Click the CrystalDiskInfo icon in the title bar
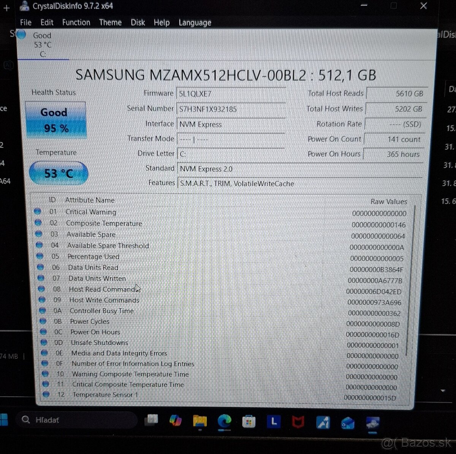 [x=25, y=6]
